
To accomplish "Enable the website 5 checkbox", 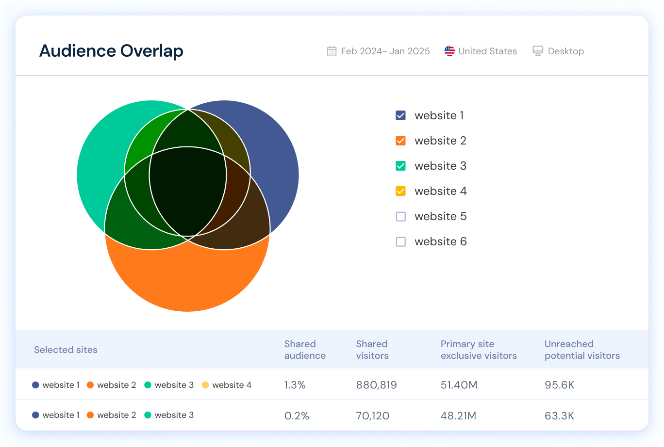I will 400,216.
